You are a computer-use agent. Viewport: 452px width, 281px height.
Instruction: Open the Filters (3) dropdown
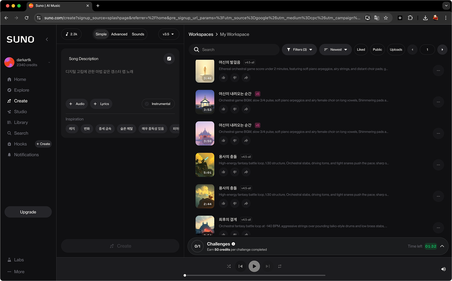[x=299, y=50]
